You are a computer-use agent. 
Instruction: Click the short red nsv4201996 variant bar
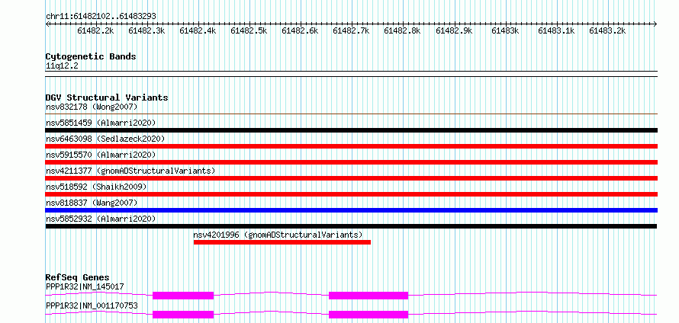pos(282,242)
